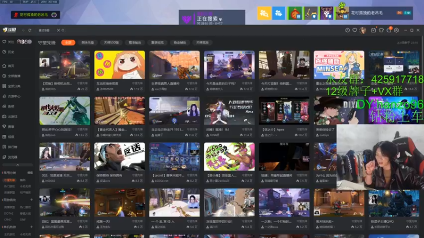The width and height of the screenshot is (424, 238).
Task: Open the T-shirt skin icon
Action: click(x=381, y=30)
